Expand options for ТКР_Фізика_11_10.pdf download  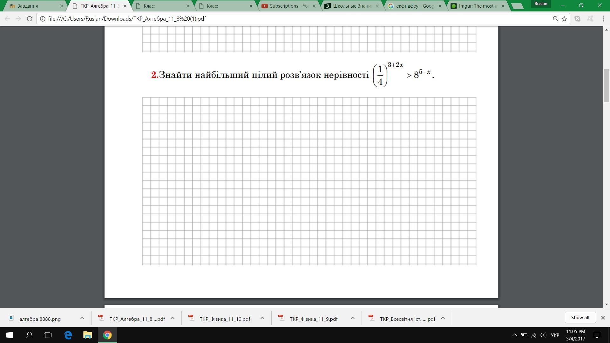(262, 318)
